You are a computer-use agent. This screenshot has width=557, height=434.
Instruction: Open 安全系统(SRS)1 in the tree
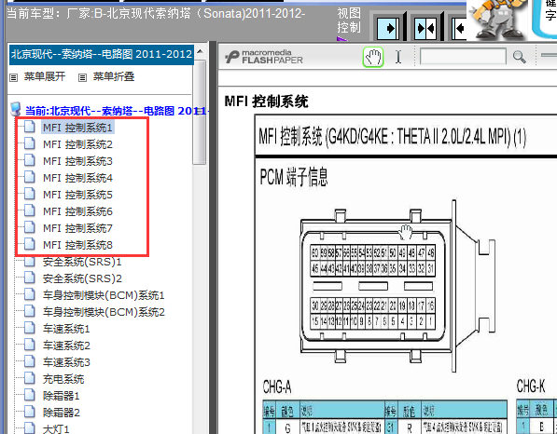[x=82, y=262]
